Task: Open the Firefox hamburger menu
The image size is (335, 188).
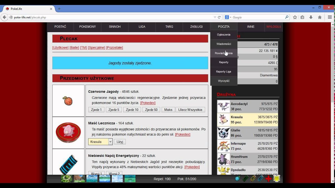Action: [330, 17]
